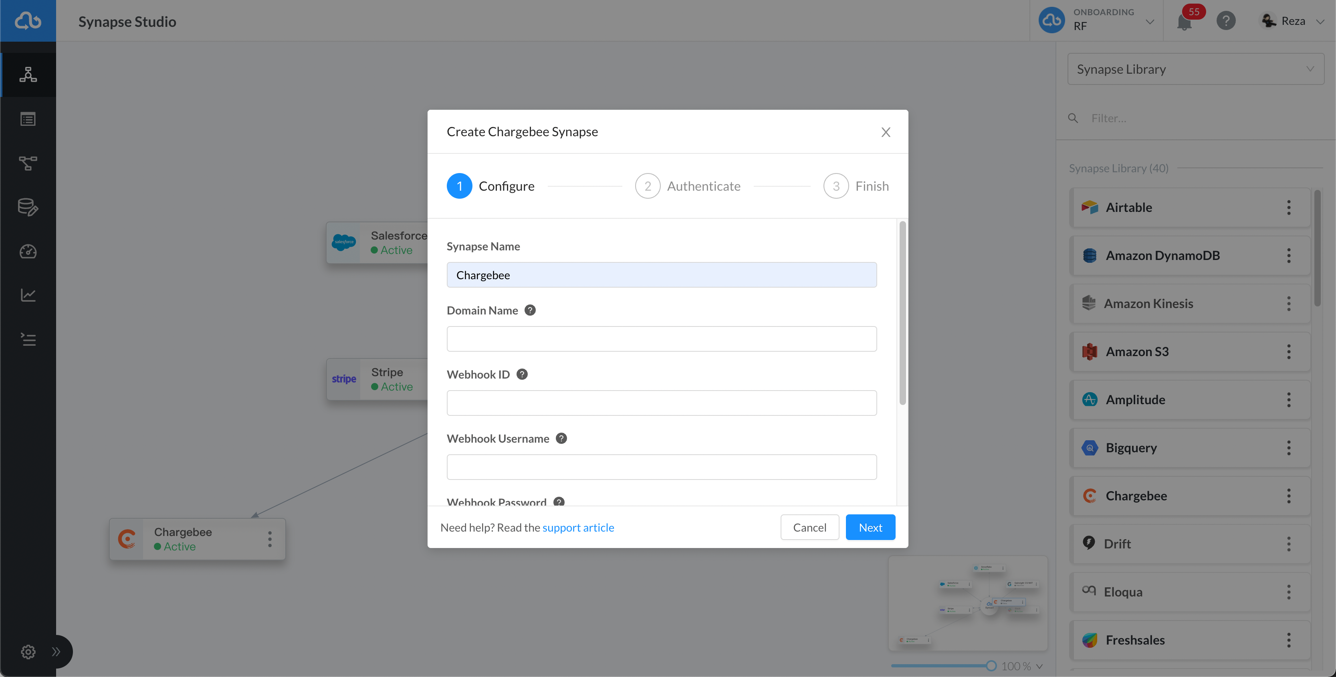The image size is (1336, 677).
Task: Open the support article link
Action: (x=578, y=528)
